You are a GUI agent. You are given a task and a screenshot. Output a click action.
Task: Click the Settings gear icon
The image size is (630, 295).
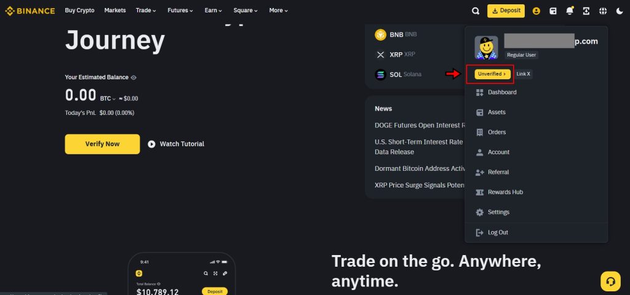[x=479, y=212]
